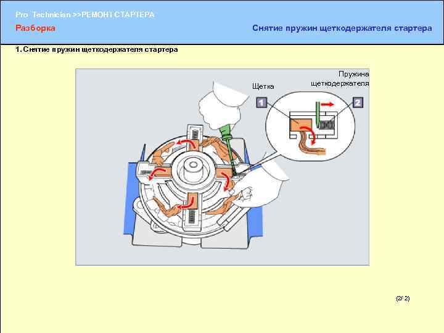Image resolution: width=444 pixels, height=333 pixels.
Task: Click the number 2 callout marker
Action: [358, 102]
